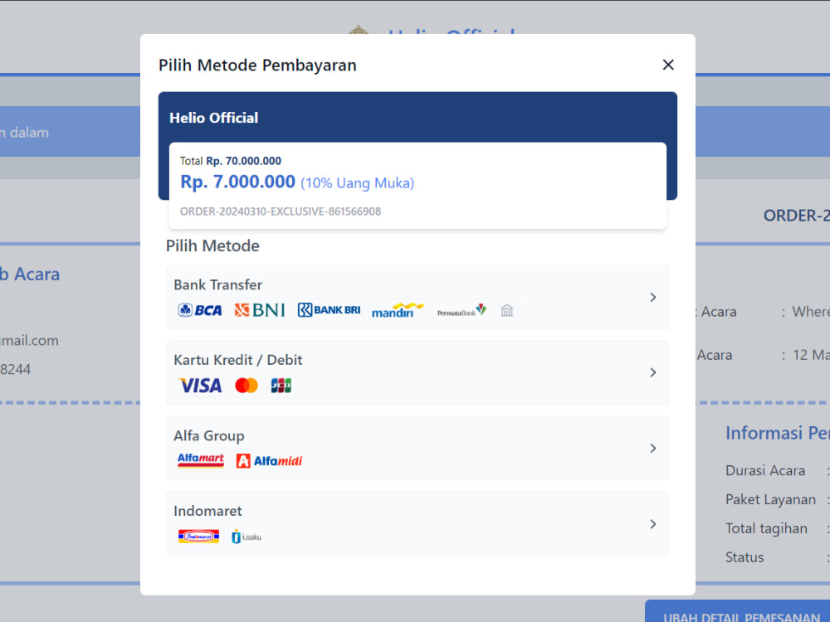Expand the Bank Transfer payment option
830x622 pixels.
(652, 297)
